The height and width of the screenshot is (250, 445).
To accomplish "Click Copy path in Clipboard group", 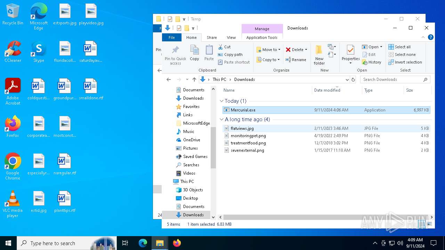I will click(230, 55).
